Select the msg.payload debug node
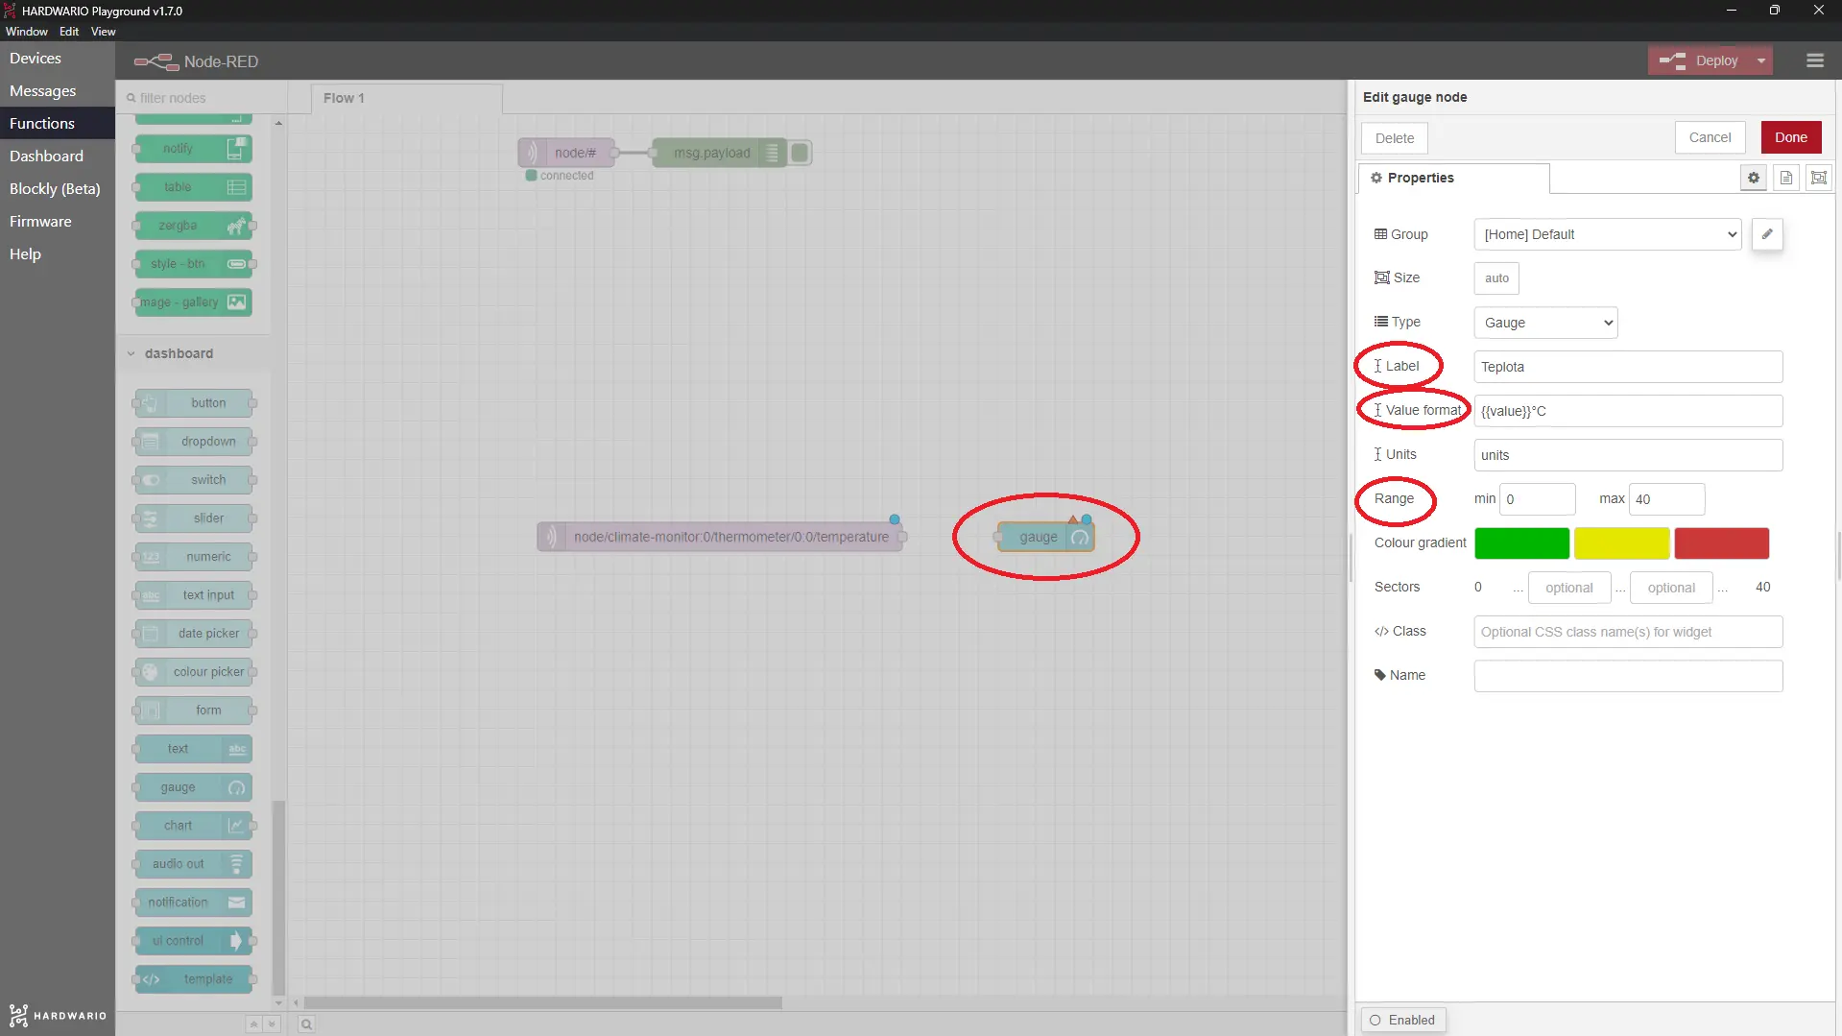 [720, 153]
